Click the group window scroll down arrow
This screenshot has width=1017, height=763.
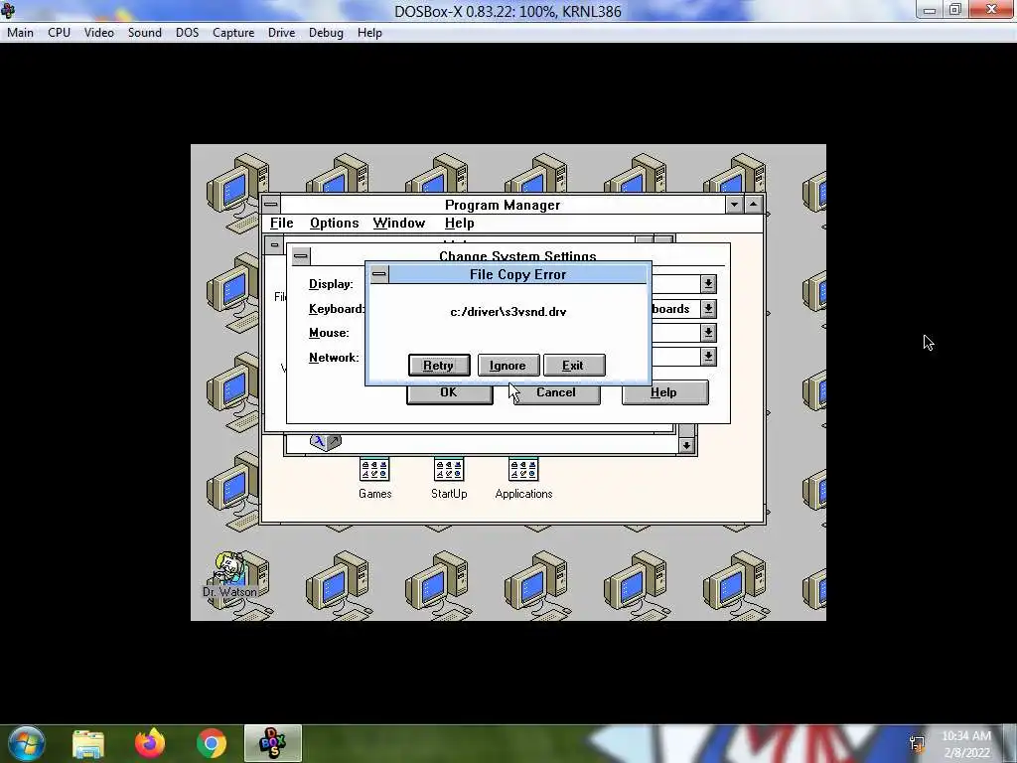pyautogui.click(x=686, y=445)
